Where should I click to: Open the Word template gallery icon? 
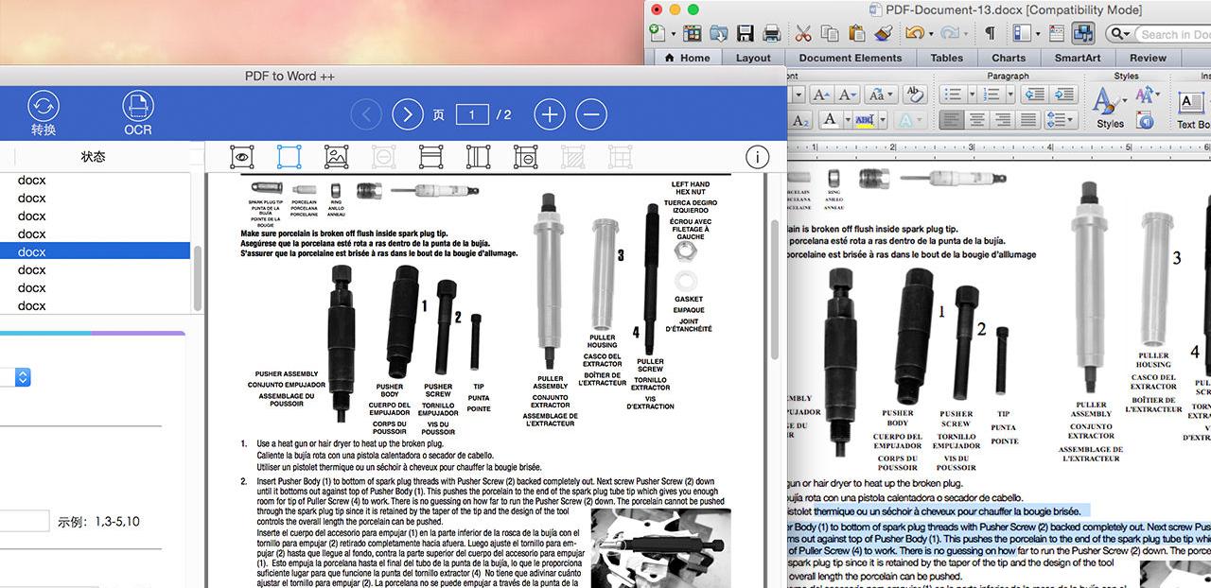point(692,33)
